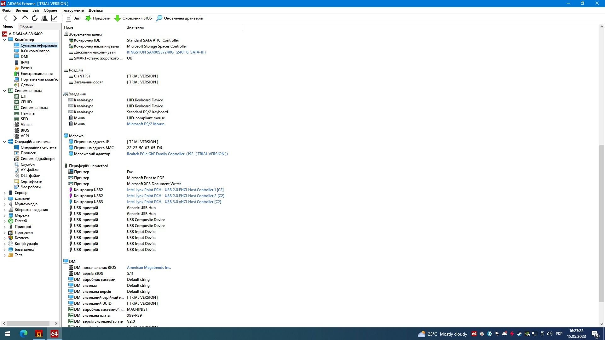605x340 pixels.
Task: Collapse the Операційна система tree node
Action: tap(4, 142)
